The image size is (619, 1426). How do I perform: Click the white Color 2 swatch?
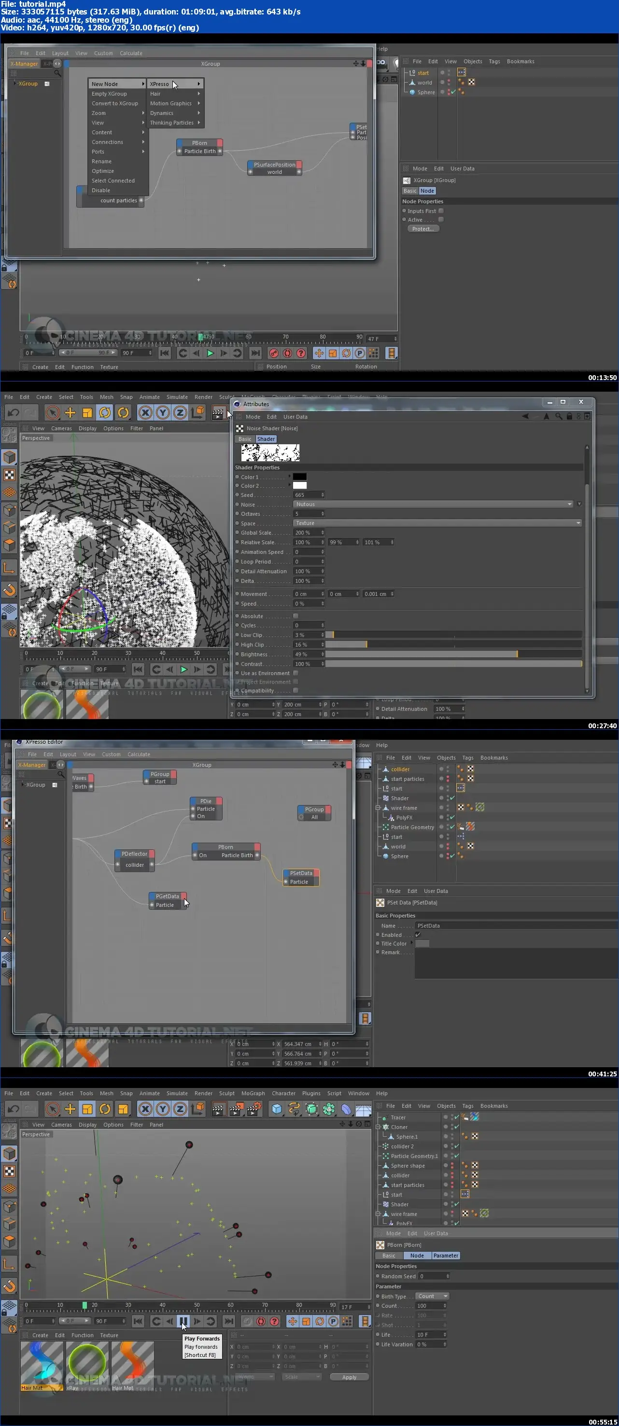point(299,485)
